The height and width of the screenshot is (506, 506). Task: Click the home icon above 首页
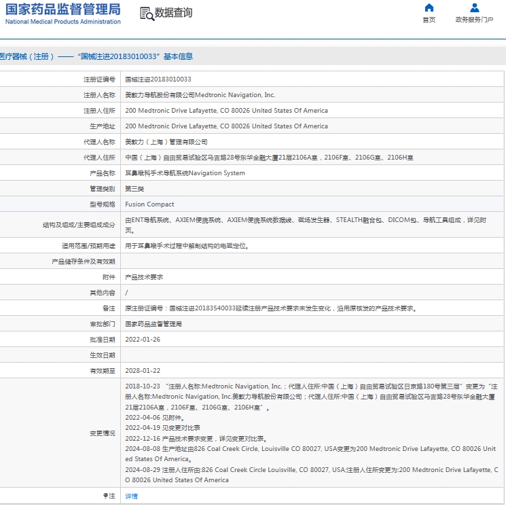click(x=429, y=7)
